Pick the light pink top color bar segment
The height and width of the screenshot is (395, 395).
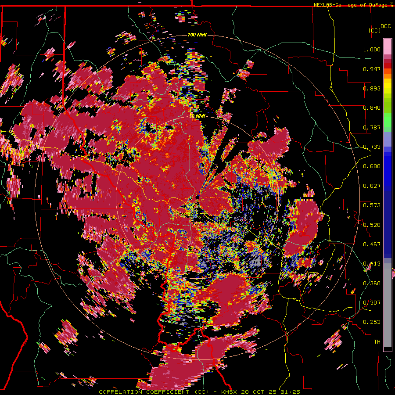[x=388, y=47]
